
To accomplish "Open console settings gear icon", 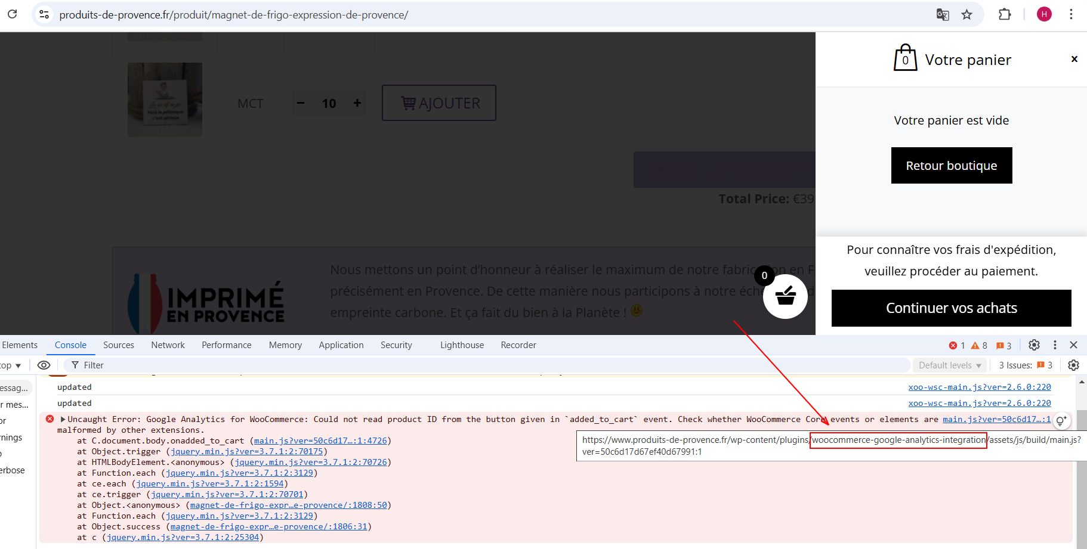I will (x=1073, y=365).
